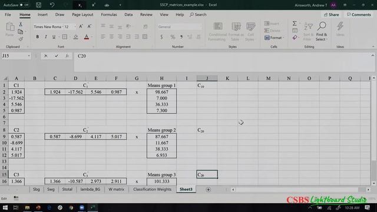This screenshot has width=377, height=212.
Task: Switch to the Page Layout ribbon tab
Action: [82, 15]
